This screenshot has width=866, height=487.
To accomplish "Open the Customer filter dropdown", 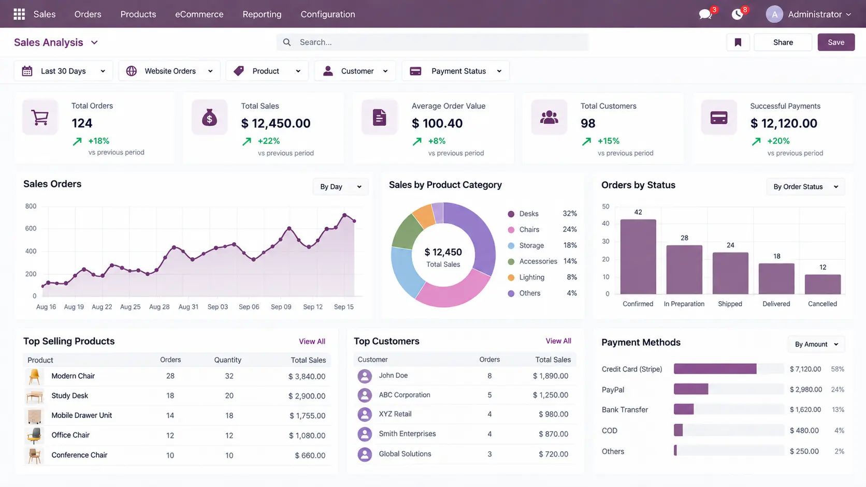I will click(355, 71).
